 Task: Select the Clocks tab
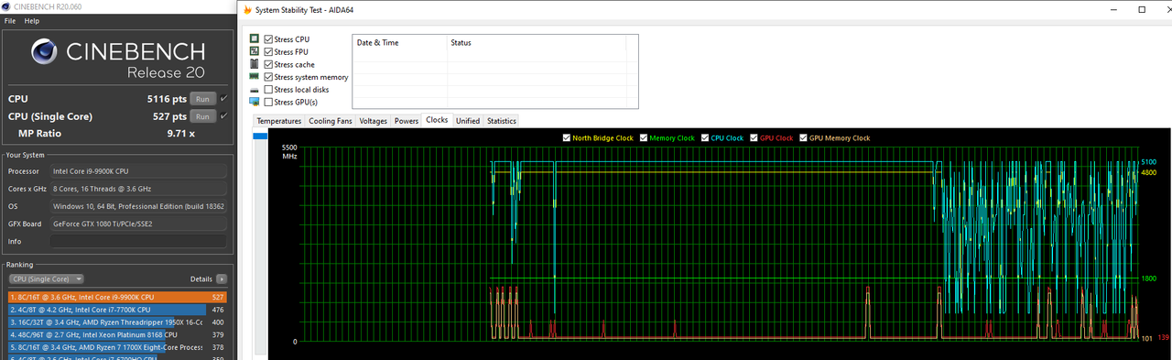point(438,120)
